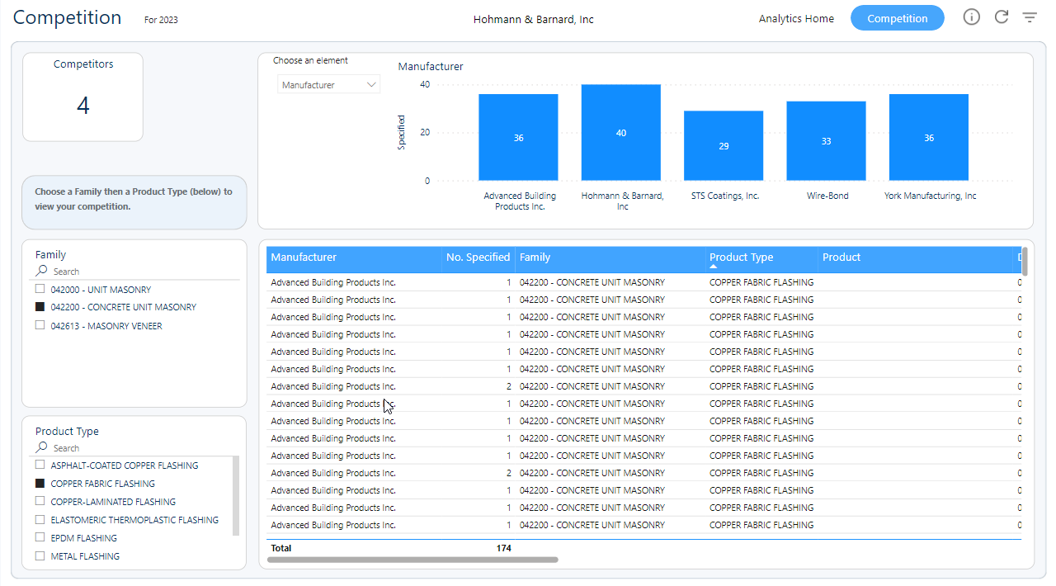Uncheck 042200 - CONCRETE UNIT MASONRY checkbox
The image size is (1056, 586).
[40, 307]
